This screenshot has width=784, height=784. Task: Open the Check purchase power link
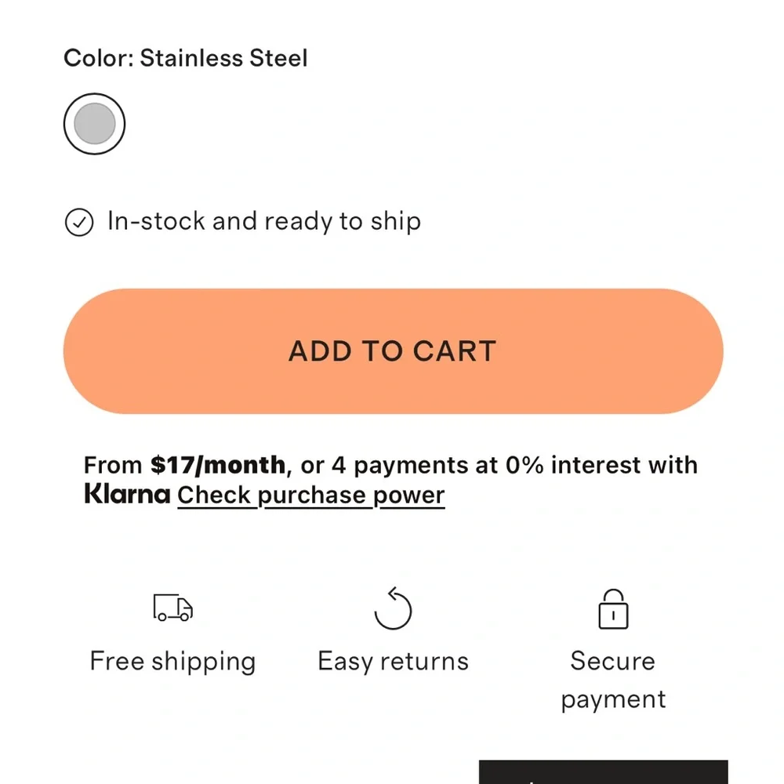tap(310, 496)
